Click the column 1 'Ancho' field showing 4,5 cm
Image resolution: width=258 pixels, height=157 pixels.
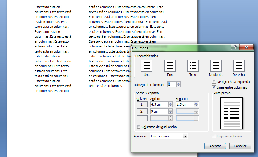click(159, 104)
